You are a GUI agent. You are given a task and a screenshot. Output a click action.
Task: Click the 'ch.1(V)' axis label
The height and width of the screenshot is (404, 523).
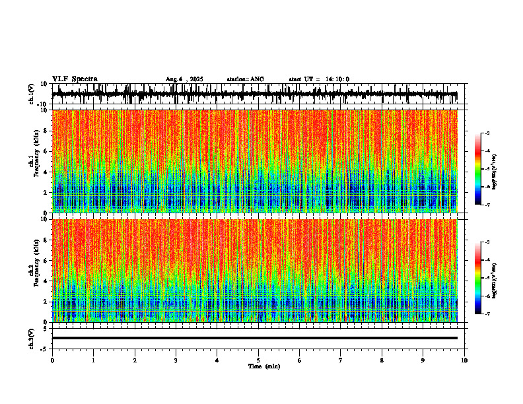[32, 94]
